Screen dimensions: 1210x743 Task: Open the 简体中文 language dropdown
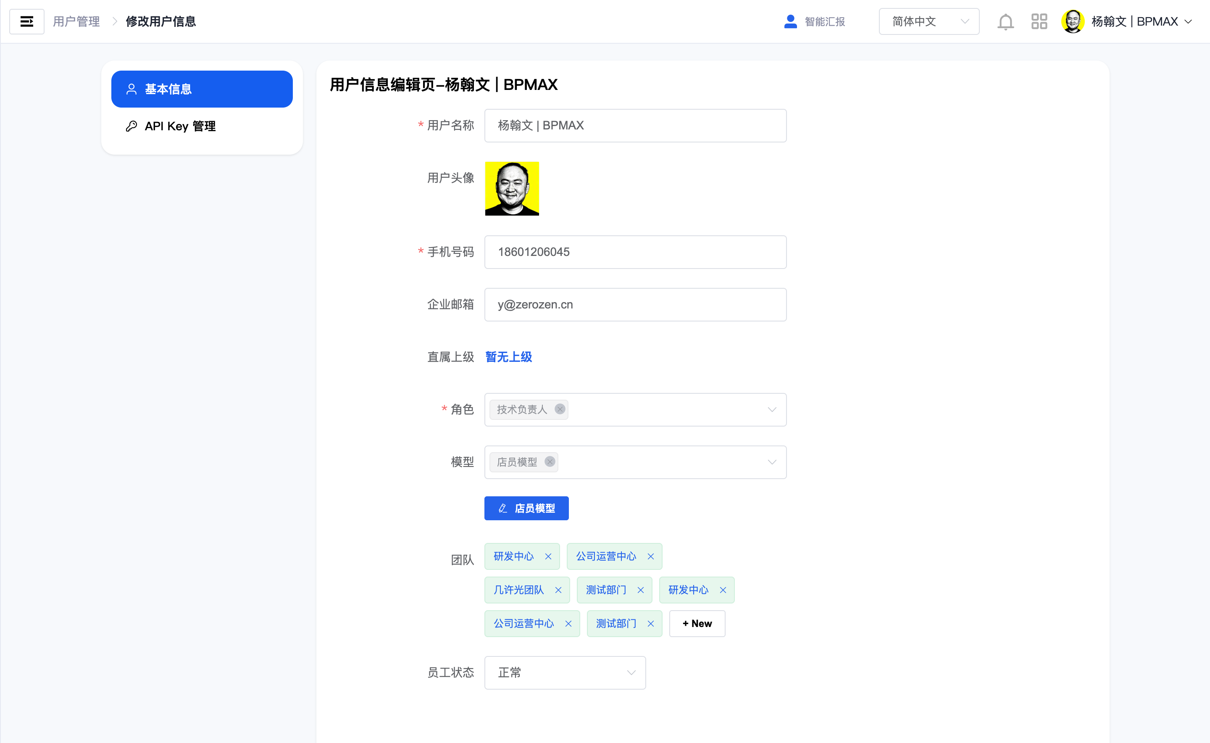coord(929,21)
